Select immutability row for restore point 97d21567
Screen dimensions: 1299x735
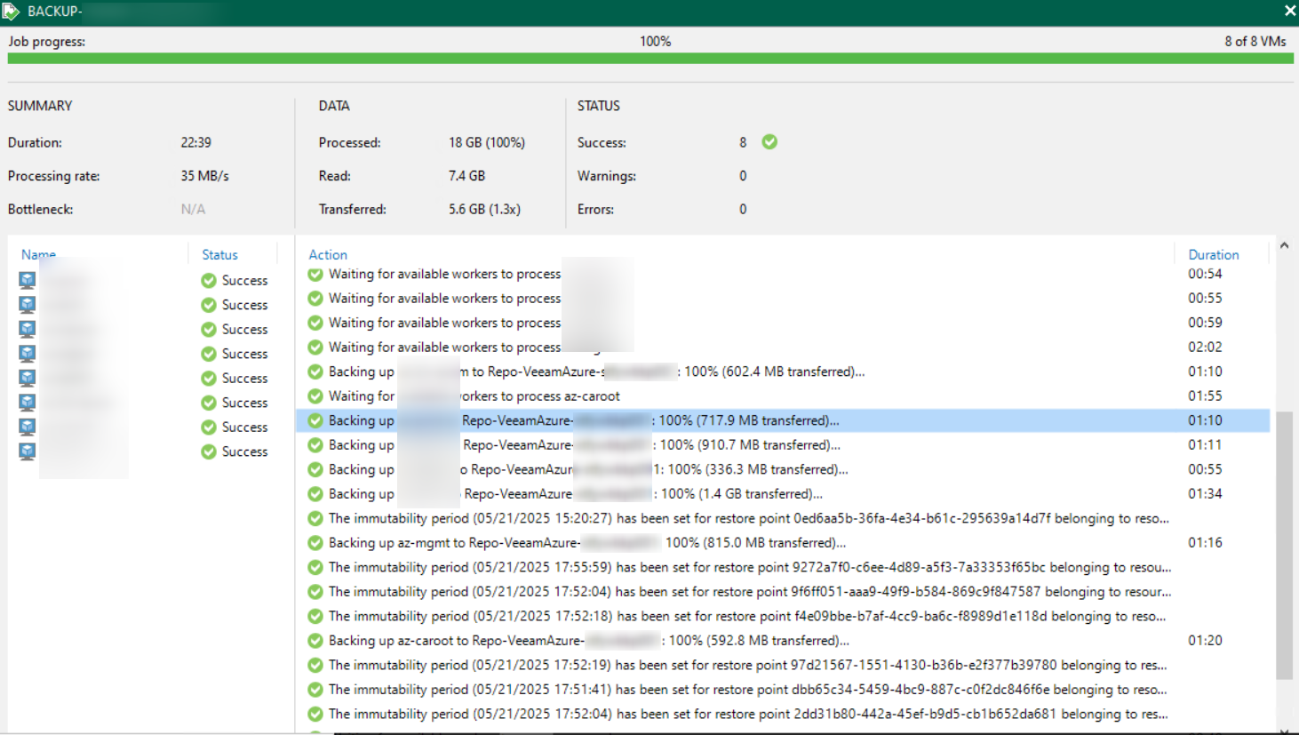783,665
